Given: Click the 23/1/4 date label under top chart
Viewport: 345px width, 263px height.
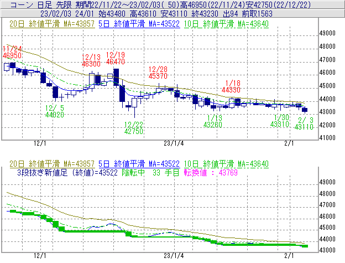Looking at the screenshot, I should [174, 143].
